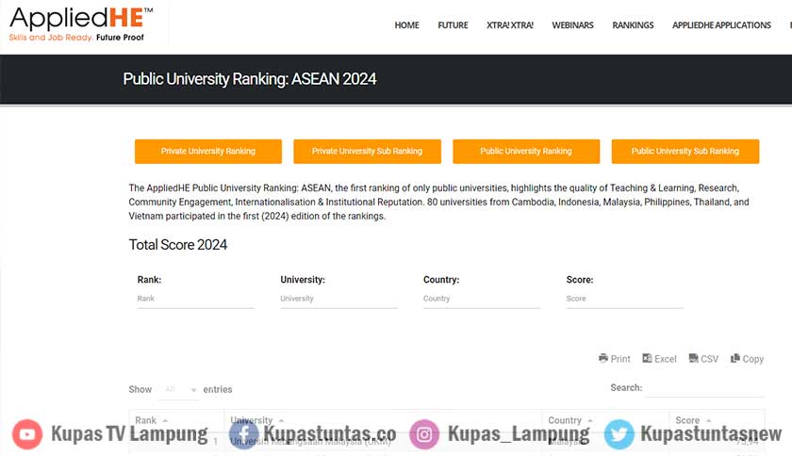Open the HOME menu item
This screenshot has height=456, width=792.
coord(406,25)
